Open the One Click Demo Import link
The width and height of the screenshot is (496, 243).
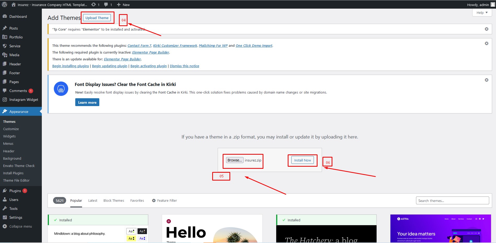point(254,45)
